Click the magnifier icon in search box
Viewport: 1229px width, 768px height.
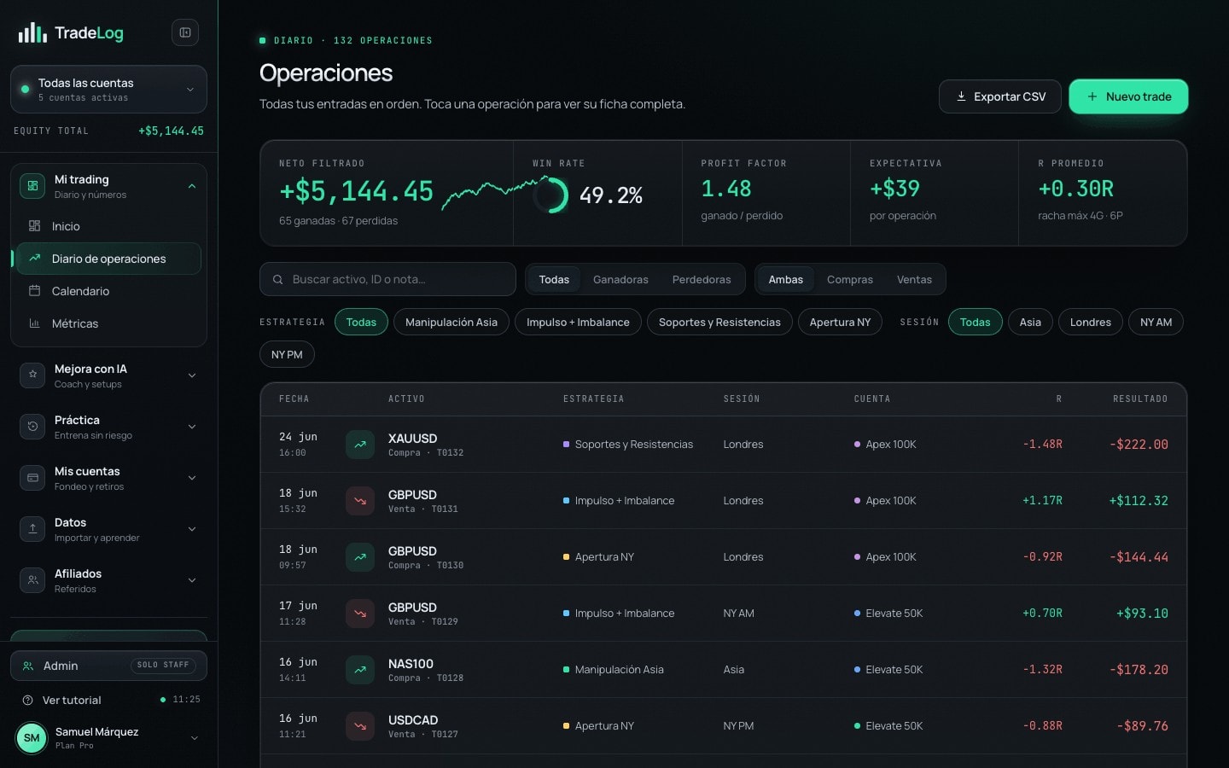coord(277,280)
